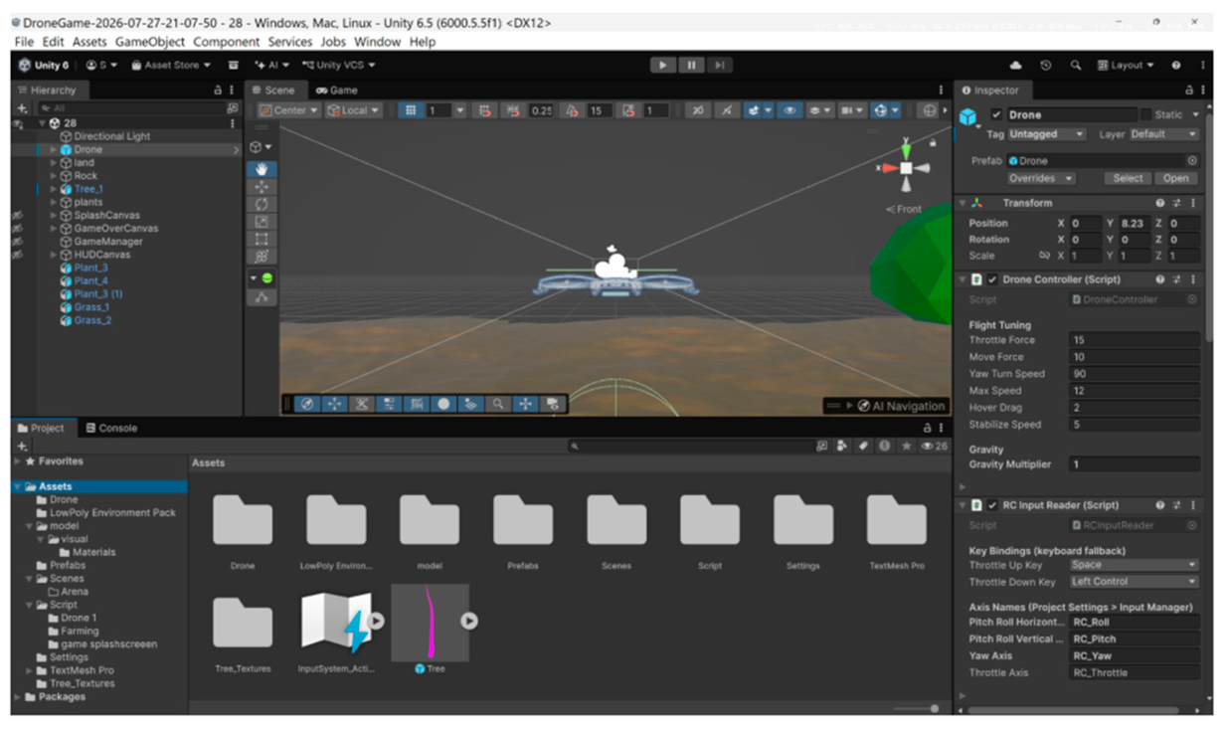Select the Scale tool in Scene toolbar
The image size is (1227, 729).
tap(262, 221)
